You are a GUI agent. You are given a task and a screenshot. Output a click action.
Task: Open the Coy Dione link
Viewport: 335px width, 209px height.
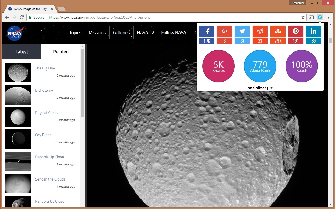coord(43,135)
